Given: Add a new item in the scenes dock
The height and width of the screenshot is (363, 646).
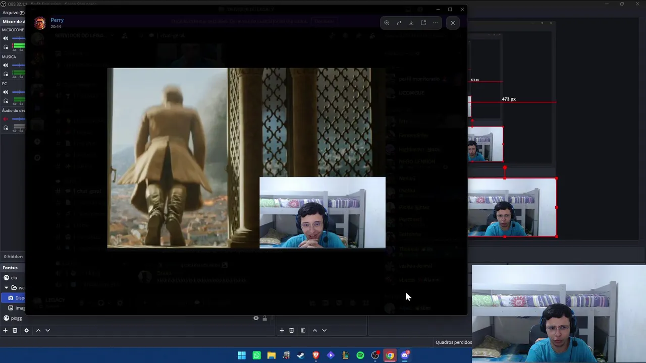Looking at the screenshot, I should (282, 330).
